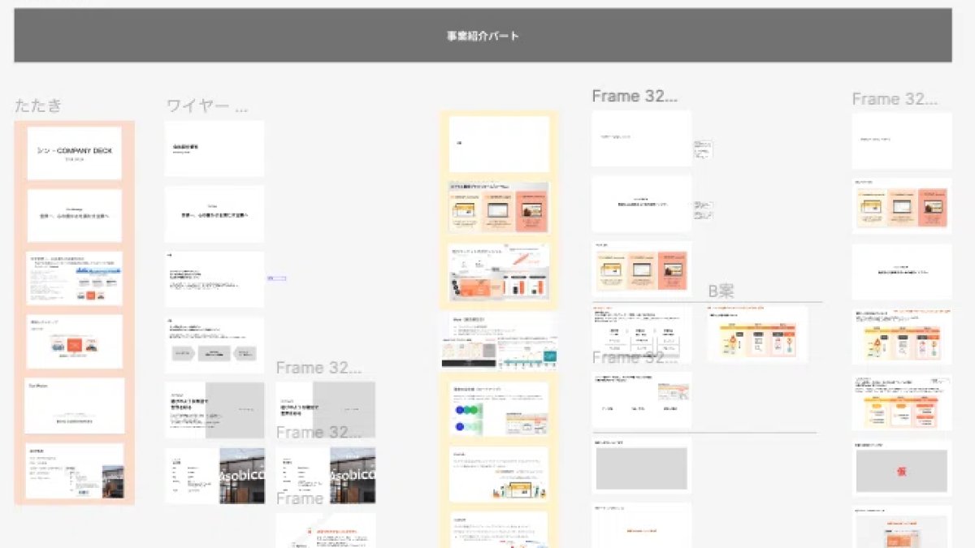Viewport: 975px width, 548px height.
Task: Select the B案 frame label
Action: point(721,291)
